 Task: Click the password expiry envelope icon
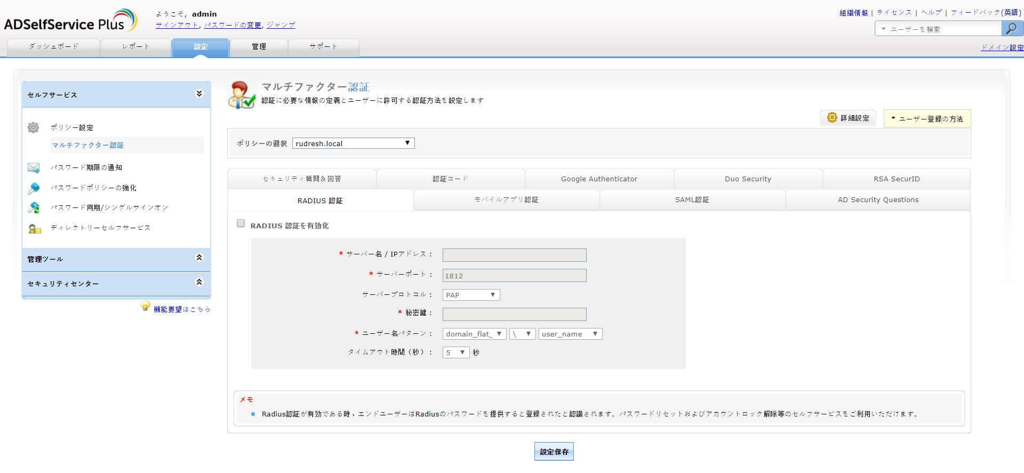(33, 168)
